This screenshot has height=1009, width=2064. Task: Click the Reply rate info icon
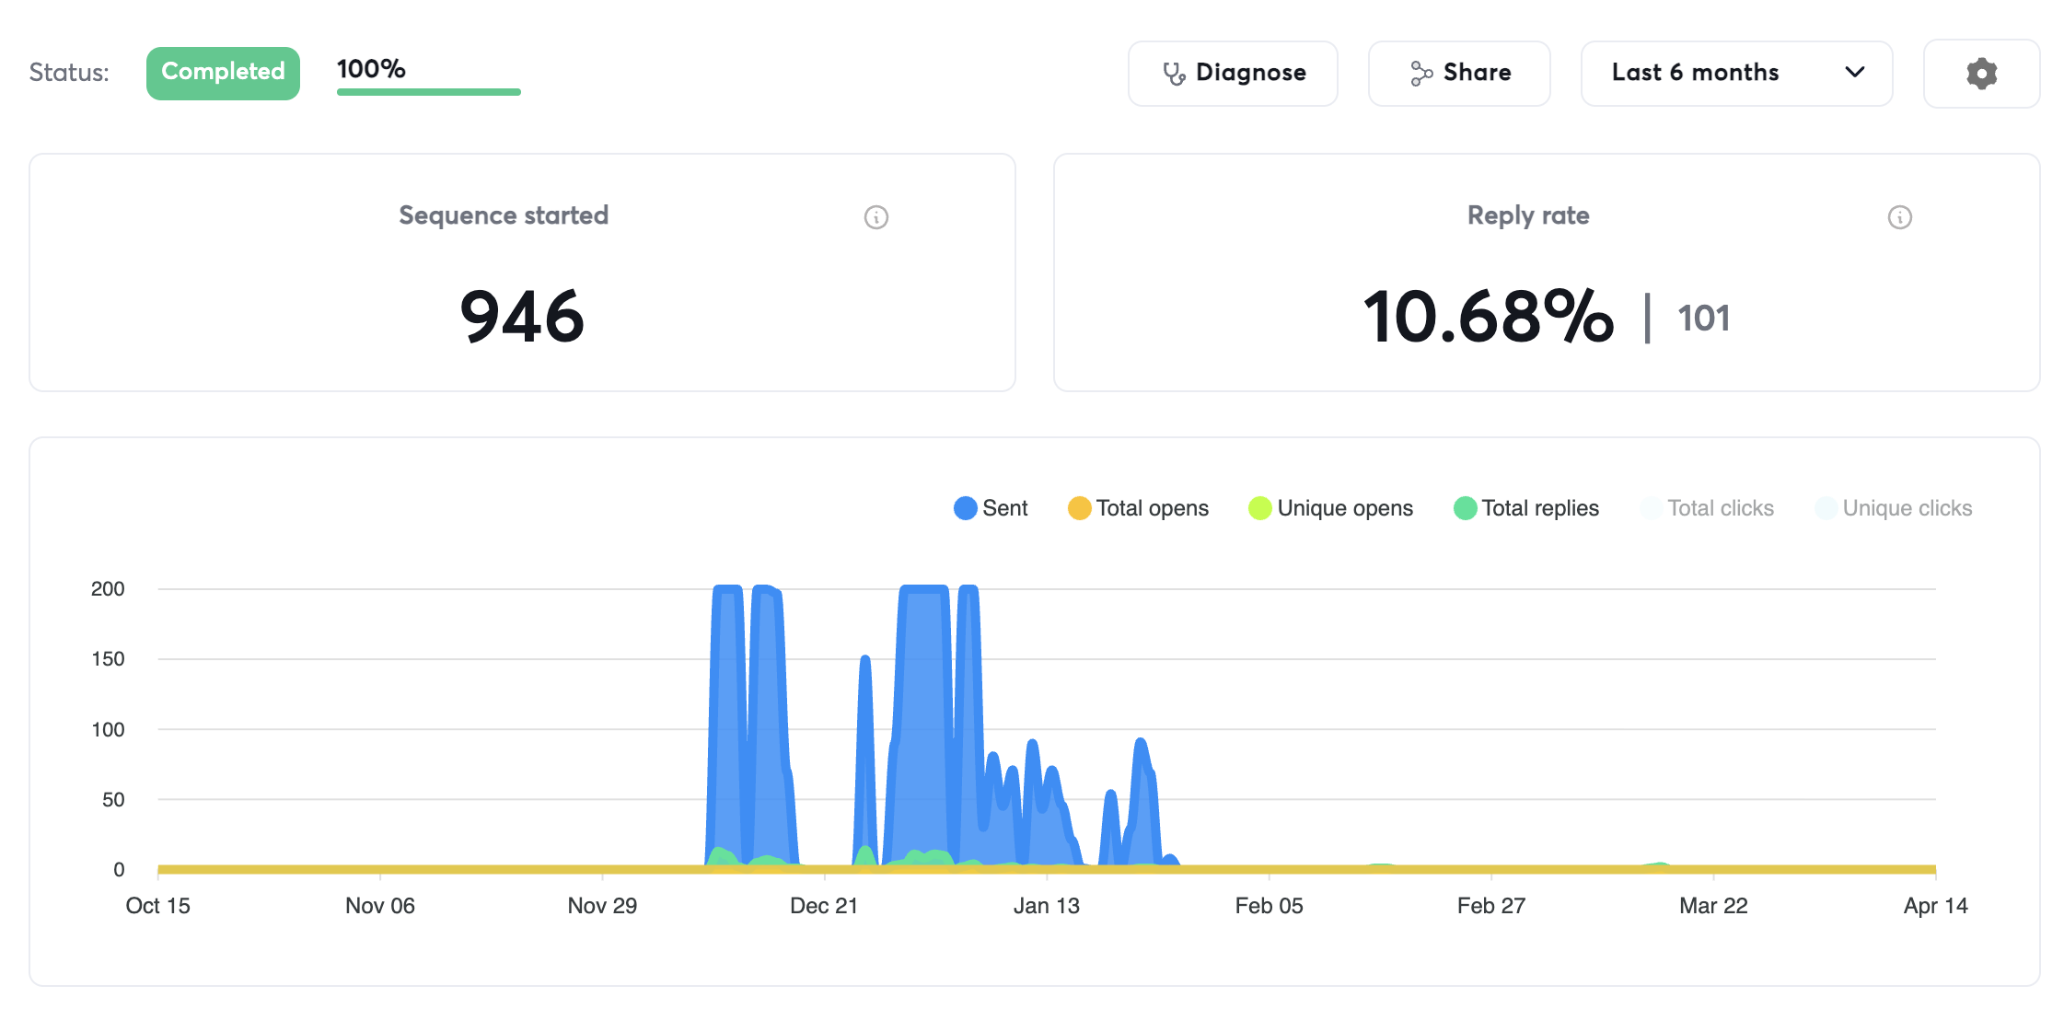pyautogui.click(x=1900, y=217)
